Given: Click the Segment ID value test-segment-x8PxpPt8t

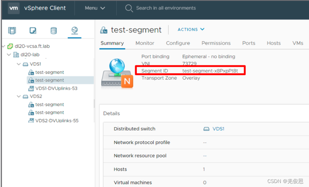Looking at the screenshot, I should 210,71.
